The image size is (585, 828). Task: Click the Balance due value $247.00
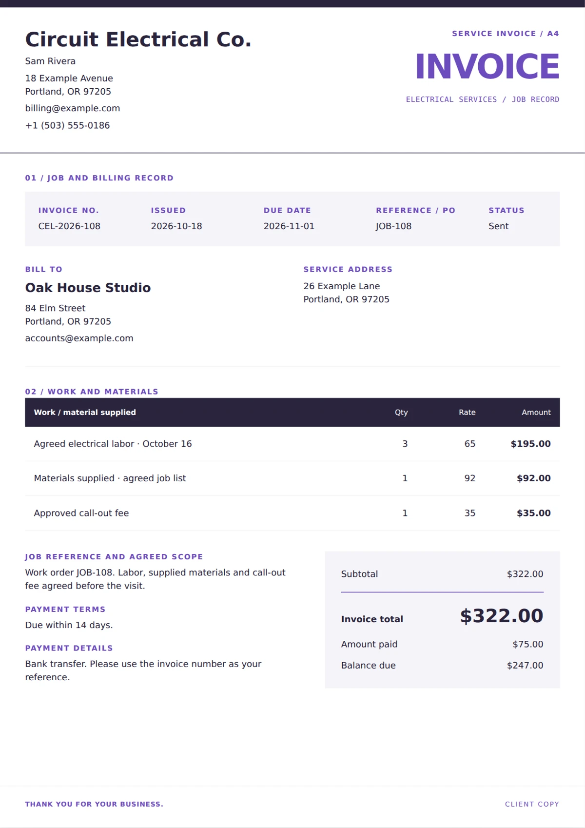pyautogui.click(x=525, y=666)
